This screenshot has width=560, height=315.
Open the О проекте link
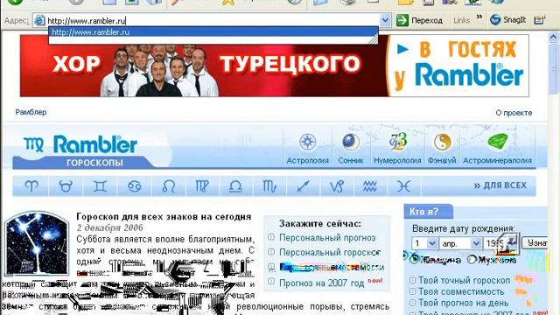click(x=514, y=113)
